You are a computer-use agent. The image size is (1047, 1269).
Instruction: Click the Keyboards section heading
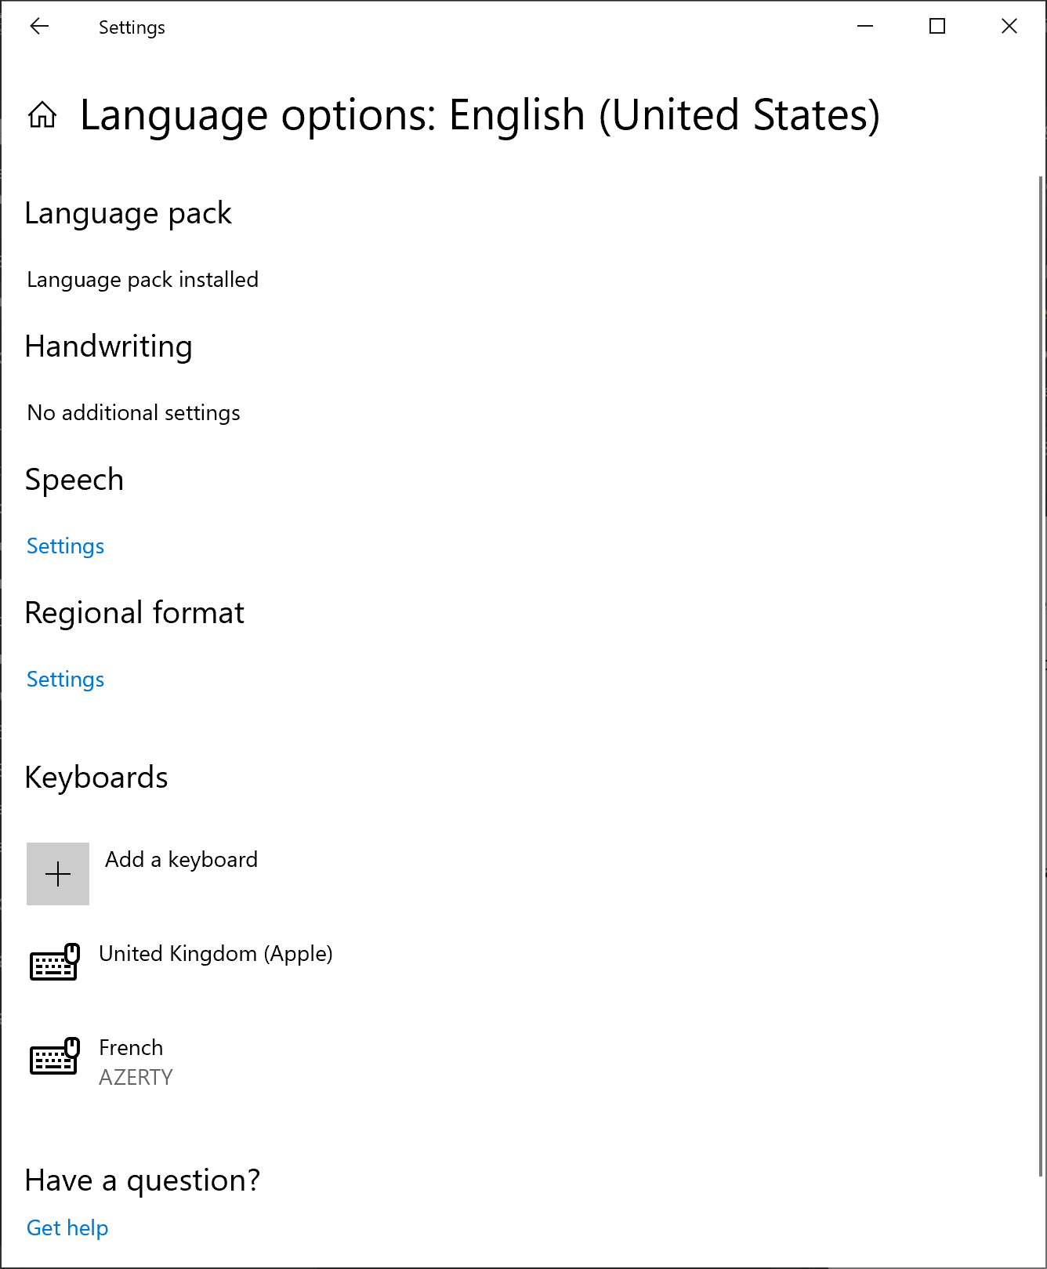96,777
